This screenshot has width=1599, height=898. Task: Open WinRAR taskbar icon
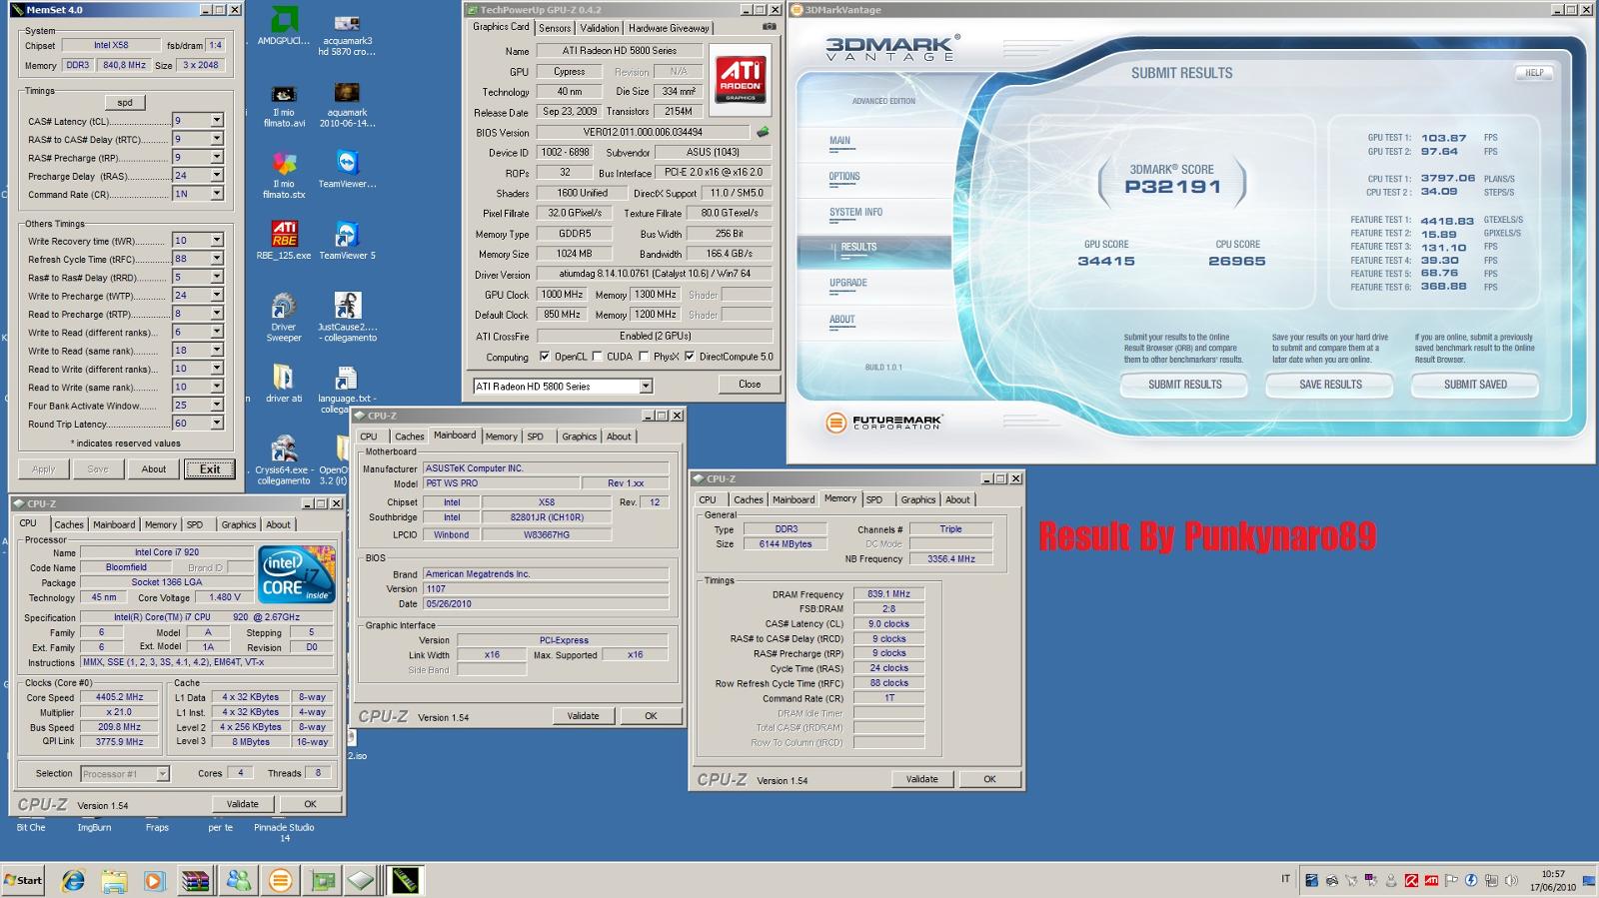coord(196,880)
